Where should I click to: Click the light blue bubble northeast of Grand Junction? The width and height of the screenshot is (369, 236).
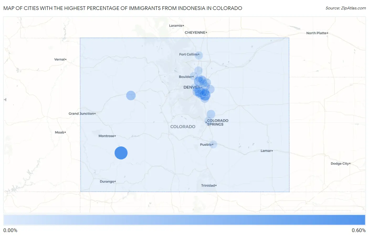click(x=131, y=95)
